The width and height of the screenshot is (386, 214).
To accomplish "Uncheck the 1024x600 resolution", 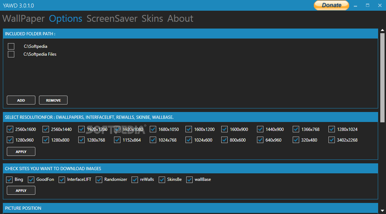I will tap(189, 140).
